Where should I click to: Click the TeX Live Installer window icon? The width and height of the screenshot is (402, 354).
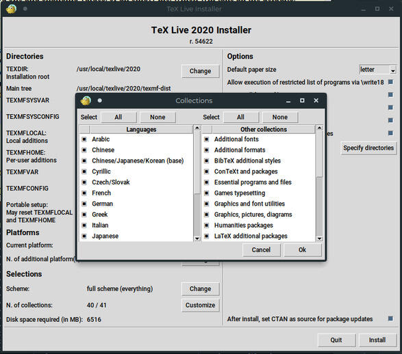(x=11, y=9)
